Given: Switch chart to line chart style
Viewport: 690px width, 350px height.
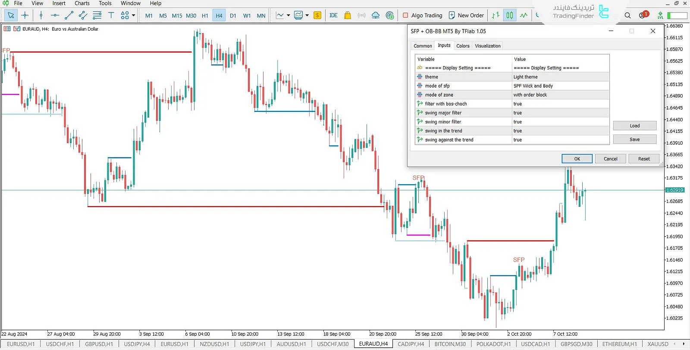Looking at the screenshot, I should tap(524, 16).
